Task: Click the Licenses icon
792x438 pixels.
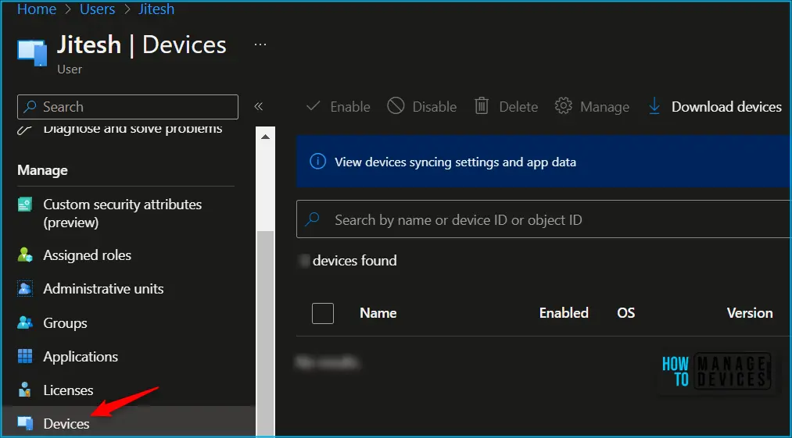Action: point(25,390)
